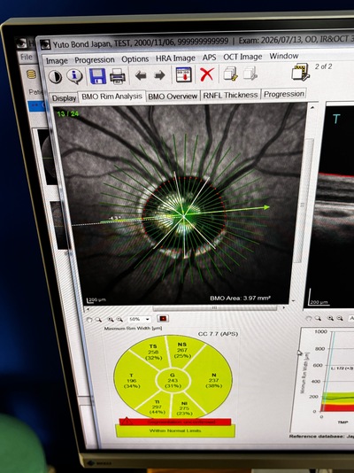This screenshot has width=354, height=473.
Task: Open the Progression menu
Action: point(95,60)
